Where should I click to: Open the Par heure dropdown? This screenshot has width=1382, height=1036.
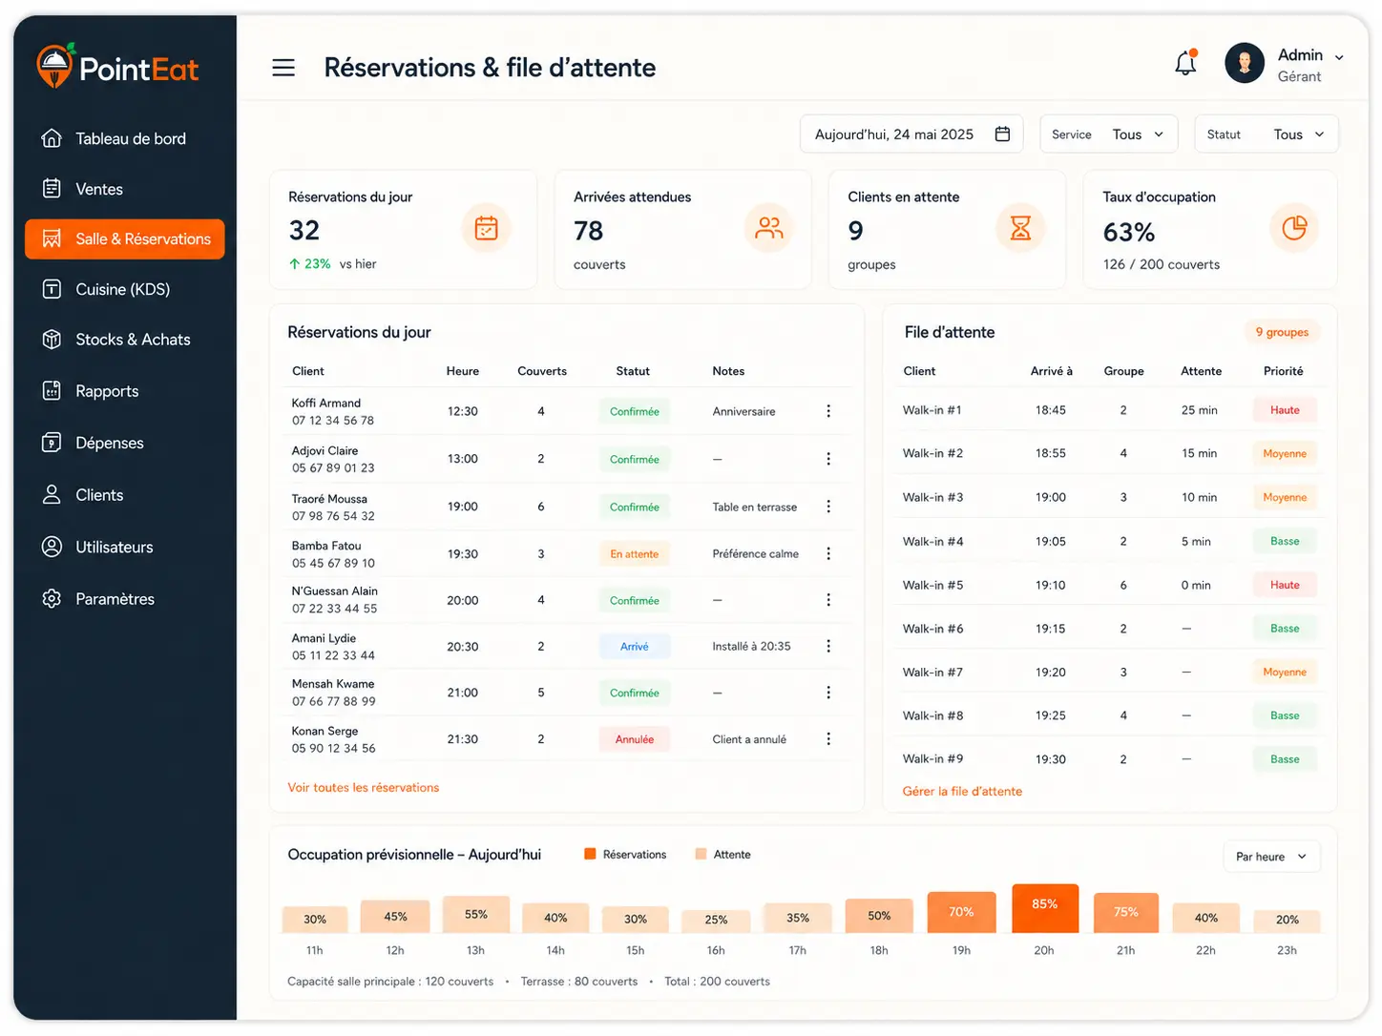[1271, 857]
